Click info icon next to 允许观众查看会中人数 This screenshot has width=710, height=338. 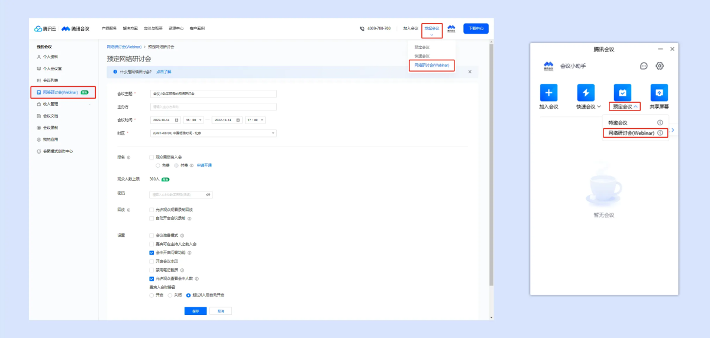click(x=197, y=278)
